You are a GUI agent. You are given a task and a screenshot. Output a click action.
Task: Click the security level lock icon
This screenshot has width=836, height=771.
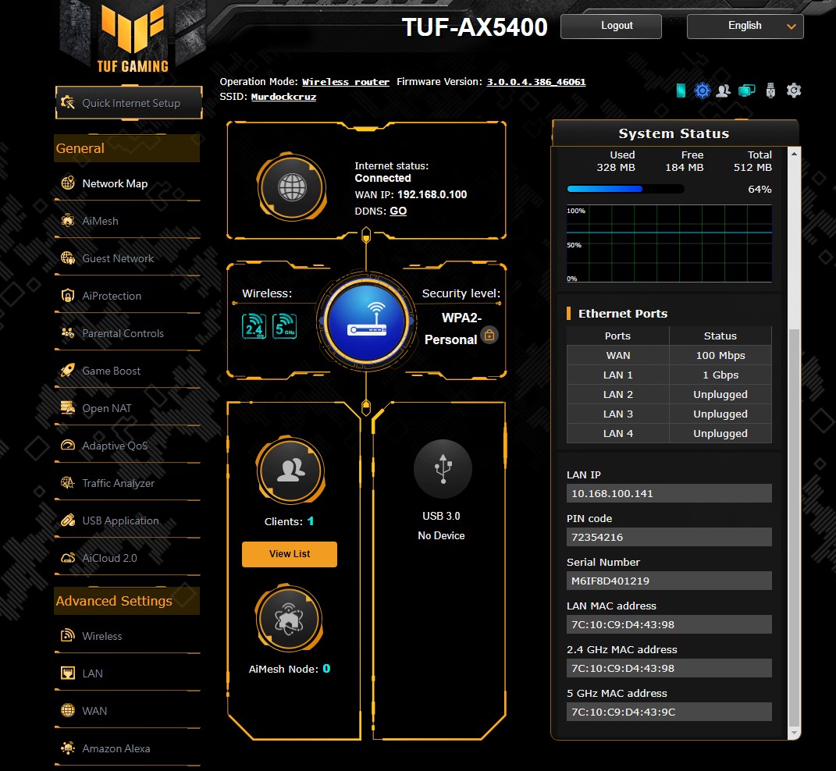coord(489,335)
